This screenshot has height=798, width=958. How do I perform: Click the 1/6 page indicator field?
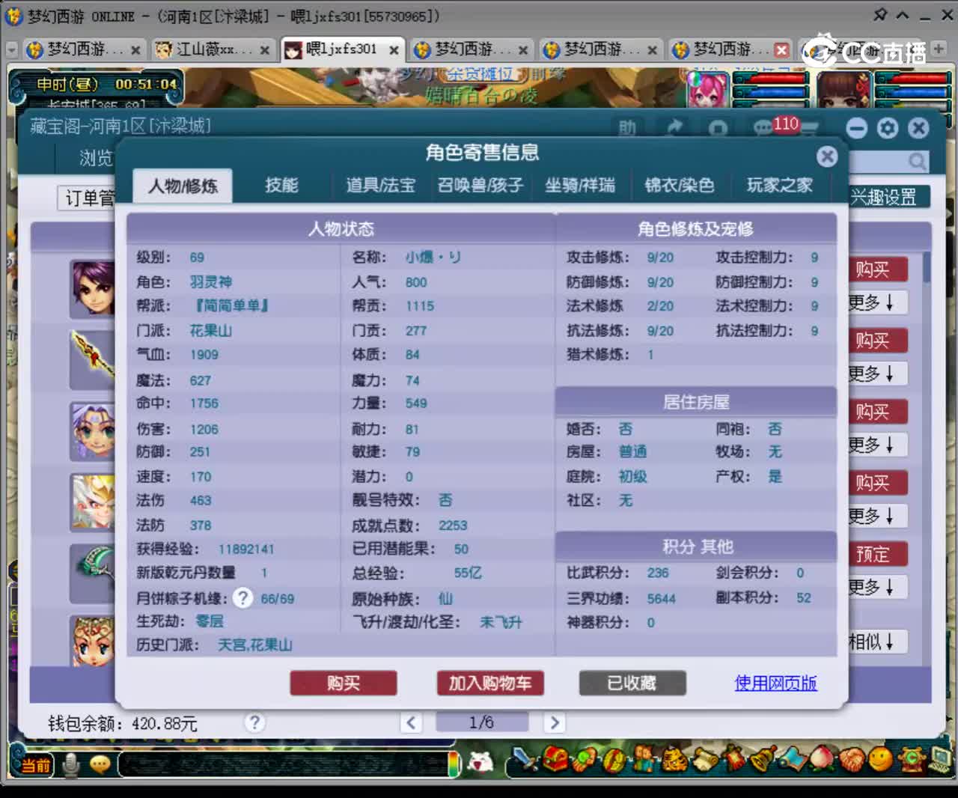pyautogui.click(x=481, y=722)
